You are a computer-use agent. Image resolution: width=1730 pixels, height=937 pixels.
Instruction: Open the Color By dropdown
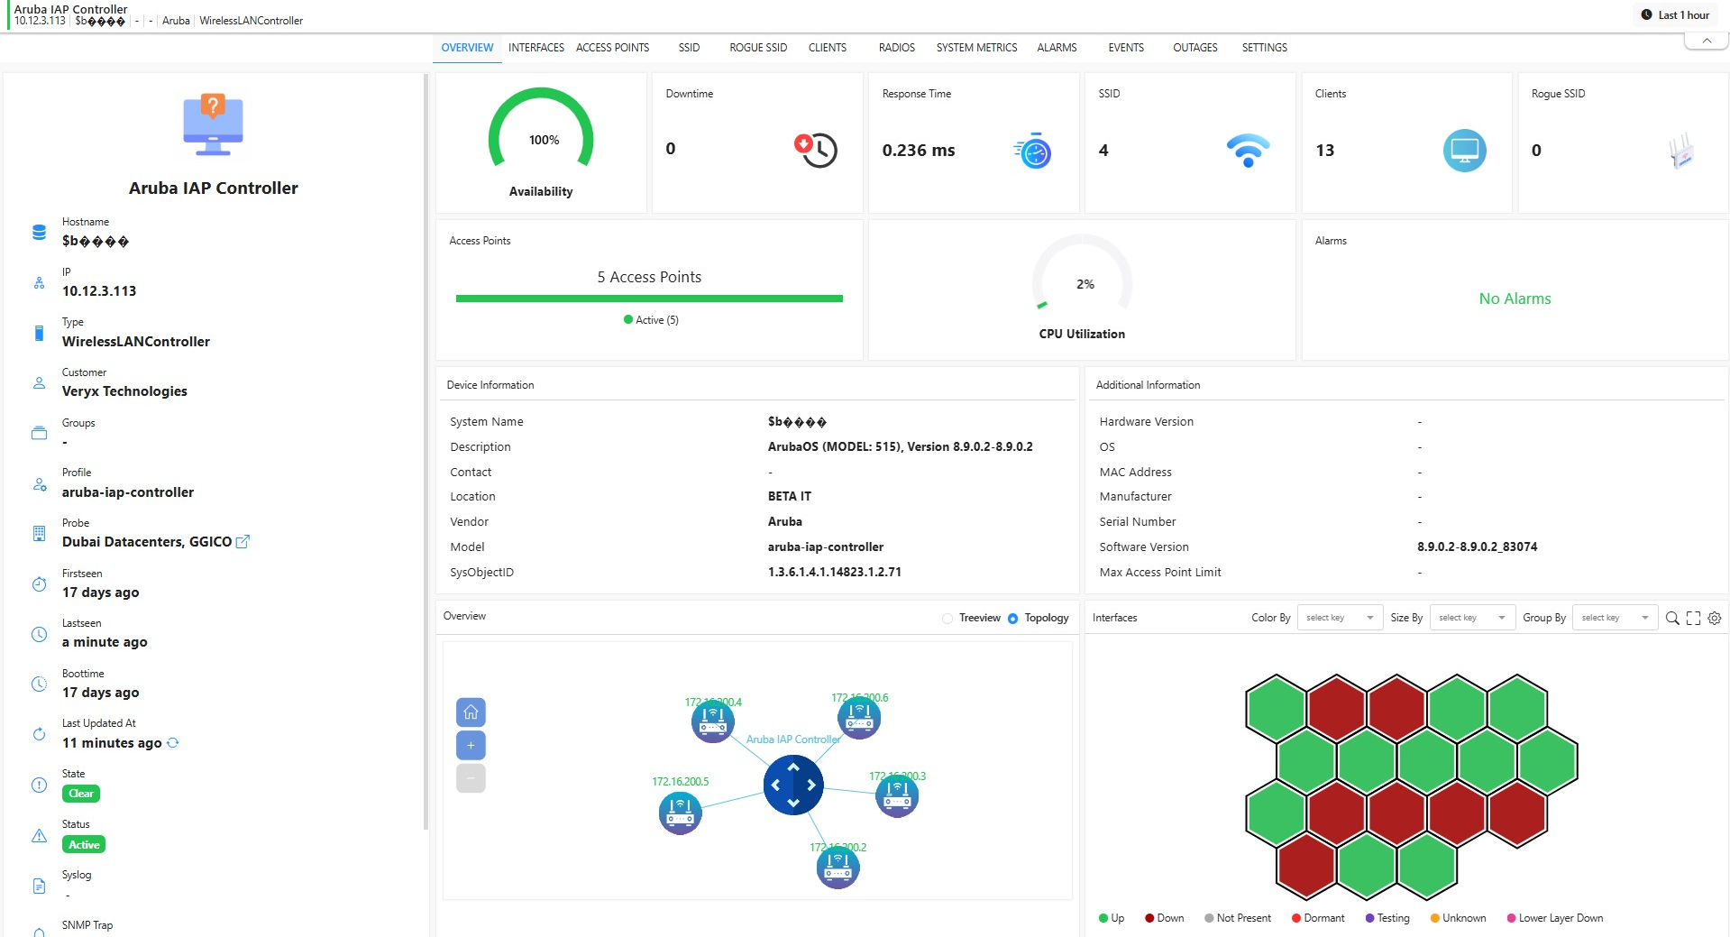tap(1340, 618)
